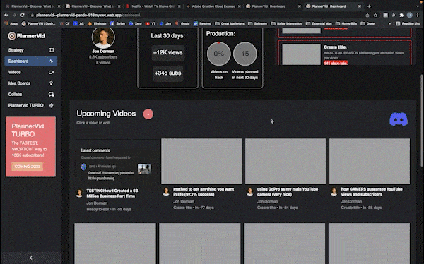Open the latest comment's video thumbnail
424x264 pixels.
[144, 169]
